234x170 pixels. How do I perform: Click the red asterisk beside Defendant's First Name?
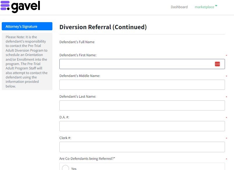[226, 55]
